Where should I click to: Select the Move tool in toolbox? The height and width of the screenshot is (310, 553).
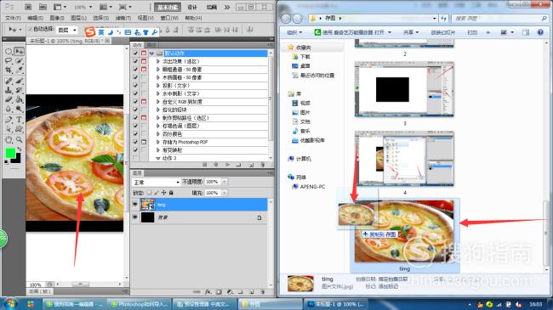(x=19, y=52)
